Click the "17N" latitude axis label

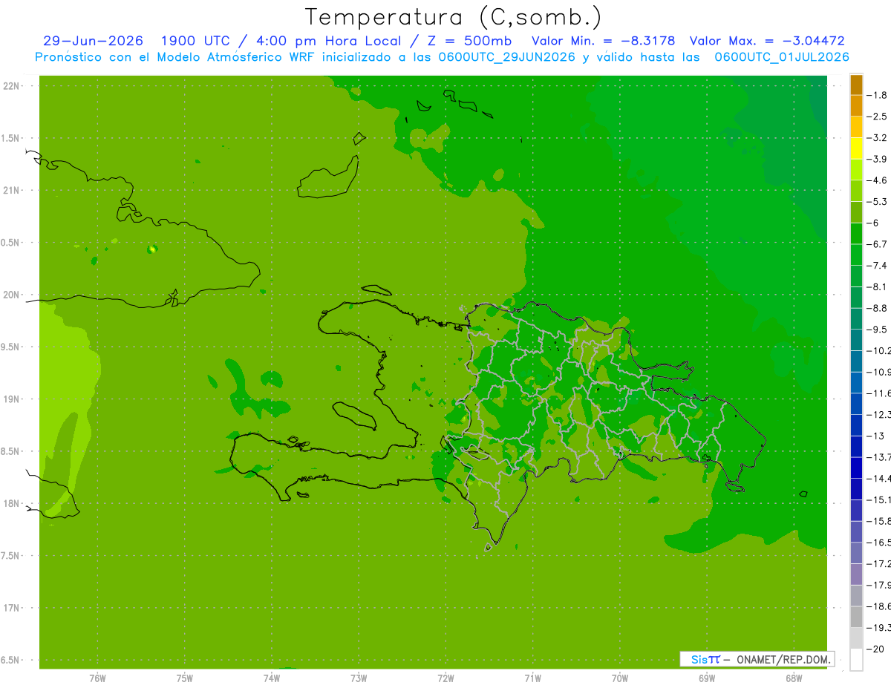[x=11, y=608]
